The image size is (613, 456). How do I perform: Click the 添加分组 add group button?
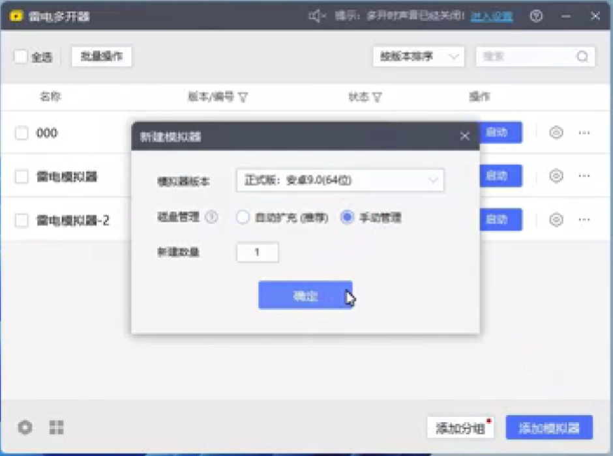coord(460,428)
